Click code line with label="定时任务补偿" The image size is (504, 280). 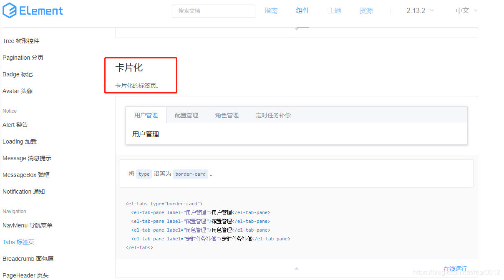211,239
